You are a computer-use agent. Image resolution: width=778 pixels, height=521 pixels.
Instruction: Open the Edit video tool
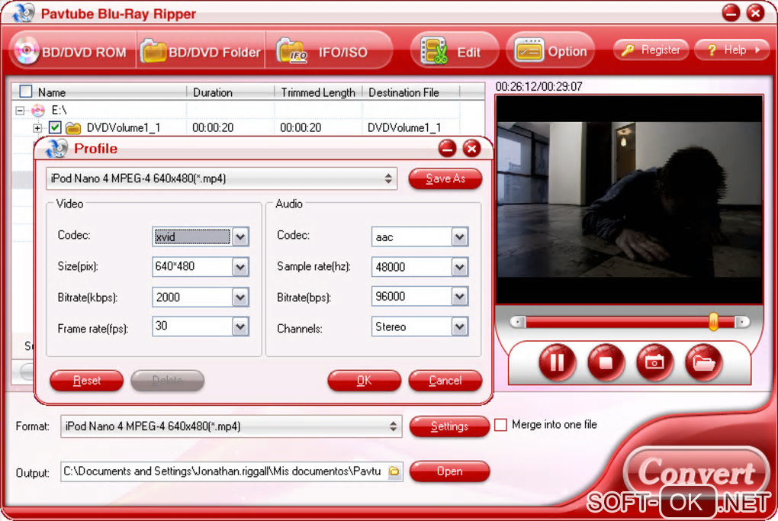pyautogui.click(x=454, y=51)
